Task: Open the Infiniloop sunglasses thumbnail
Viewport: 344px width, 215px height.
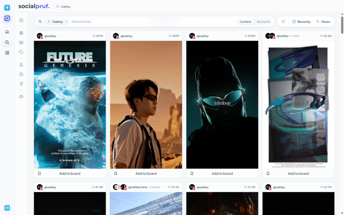Action: 222,105
